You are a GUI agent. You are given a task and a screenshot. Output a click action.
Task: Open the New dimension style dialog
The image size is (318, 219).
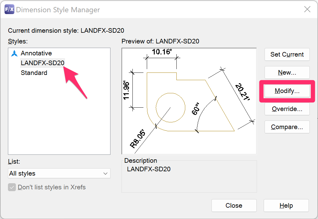(287, 72)
